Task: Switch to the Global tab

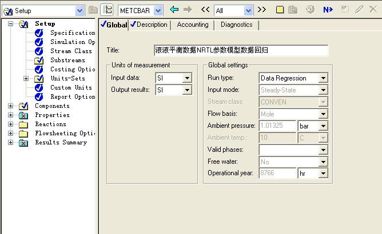Action: (114, 25)
